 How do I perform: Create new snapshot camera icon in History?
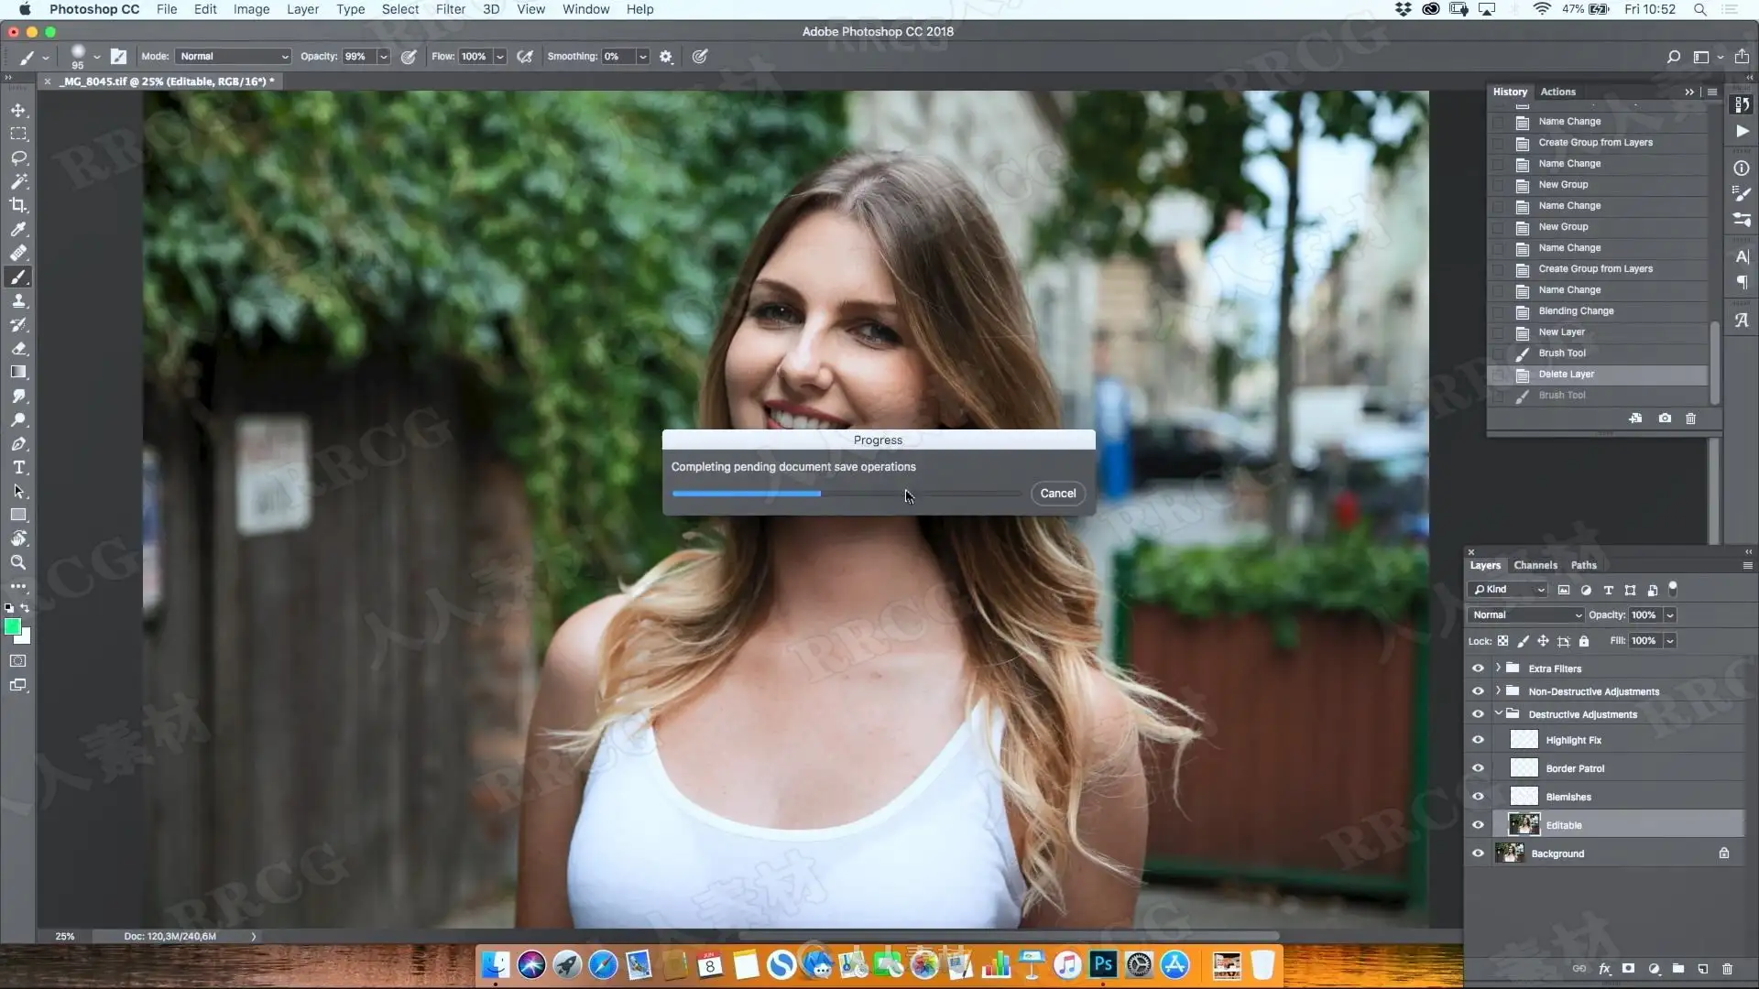[1665, 418]
